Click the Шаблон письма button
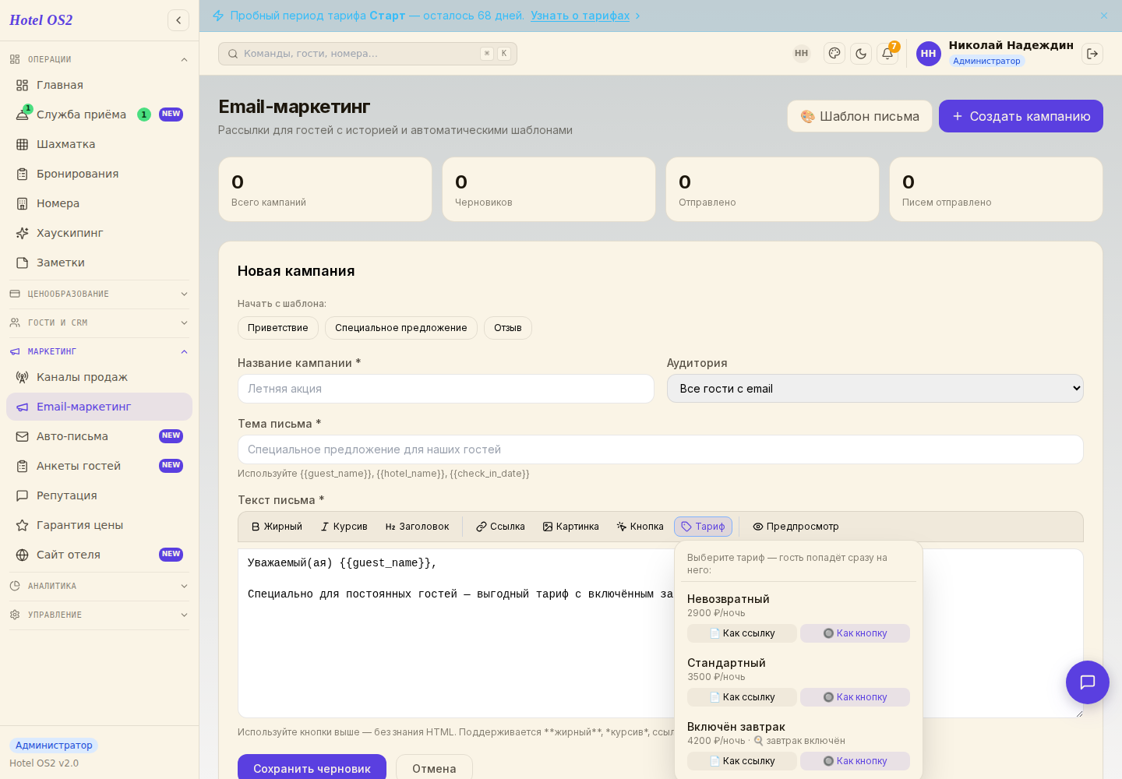The width and height of the screenshot is (1122, 779). point(859,116)
